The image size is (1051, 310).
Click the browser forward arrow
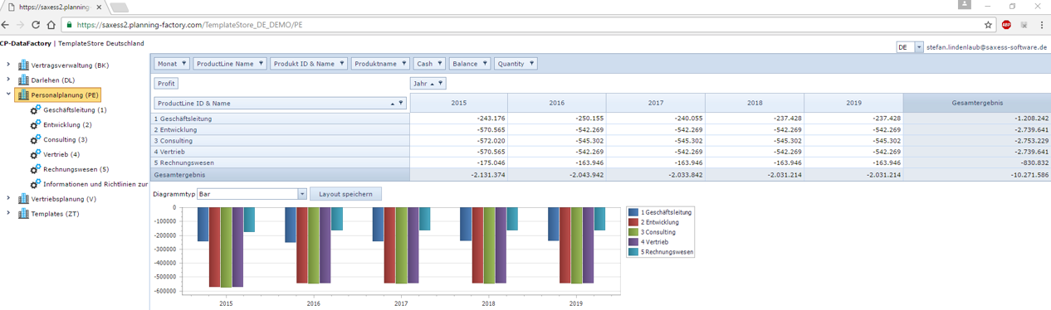point(21,25)
